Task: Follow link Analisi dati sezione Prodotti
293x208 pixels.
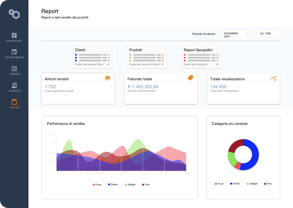Action: point(144,64)
